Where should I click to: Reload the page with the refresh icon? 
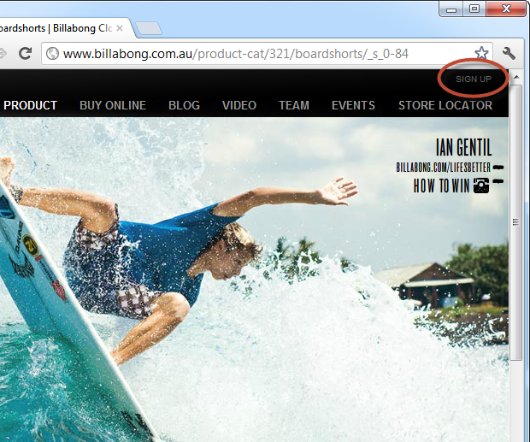[25, 53]
